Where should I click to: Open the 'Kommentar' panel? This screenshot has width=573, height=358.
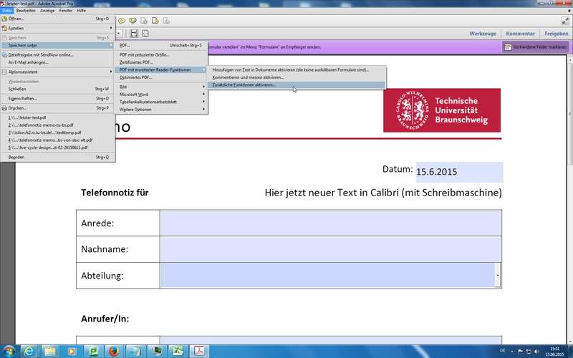tap(520, 34)
